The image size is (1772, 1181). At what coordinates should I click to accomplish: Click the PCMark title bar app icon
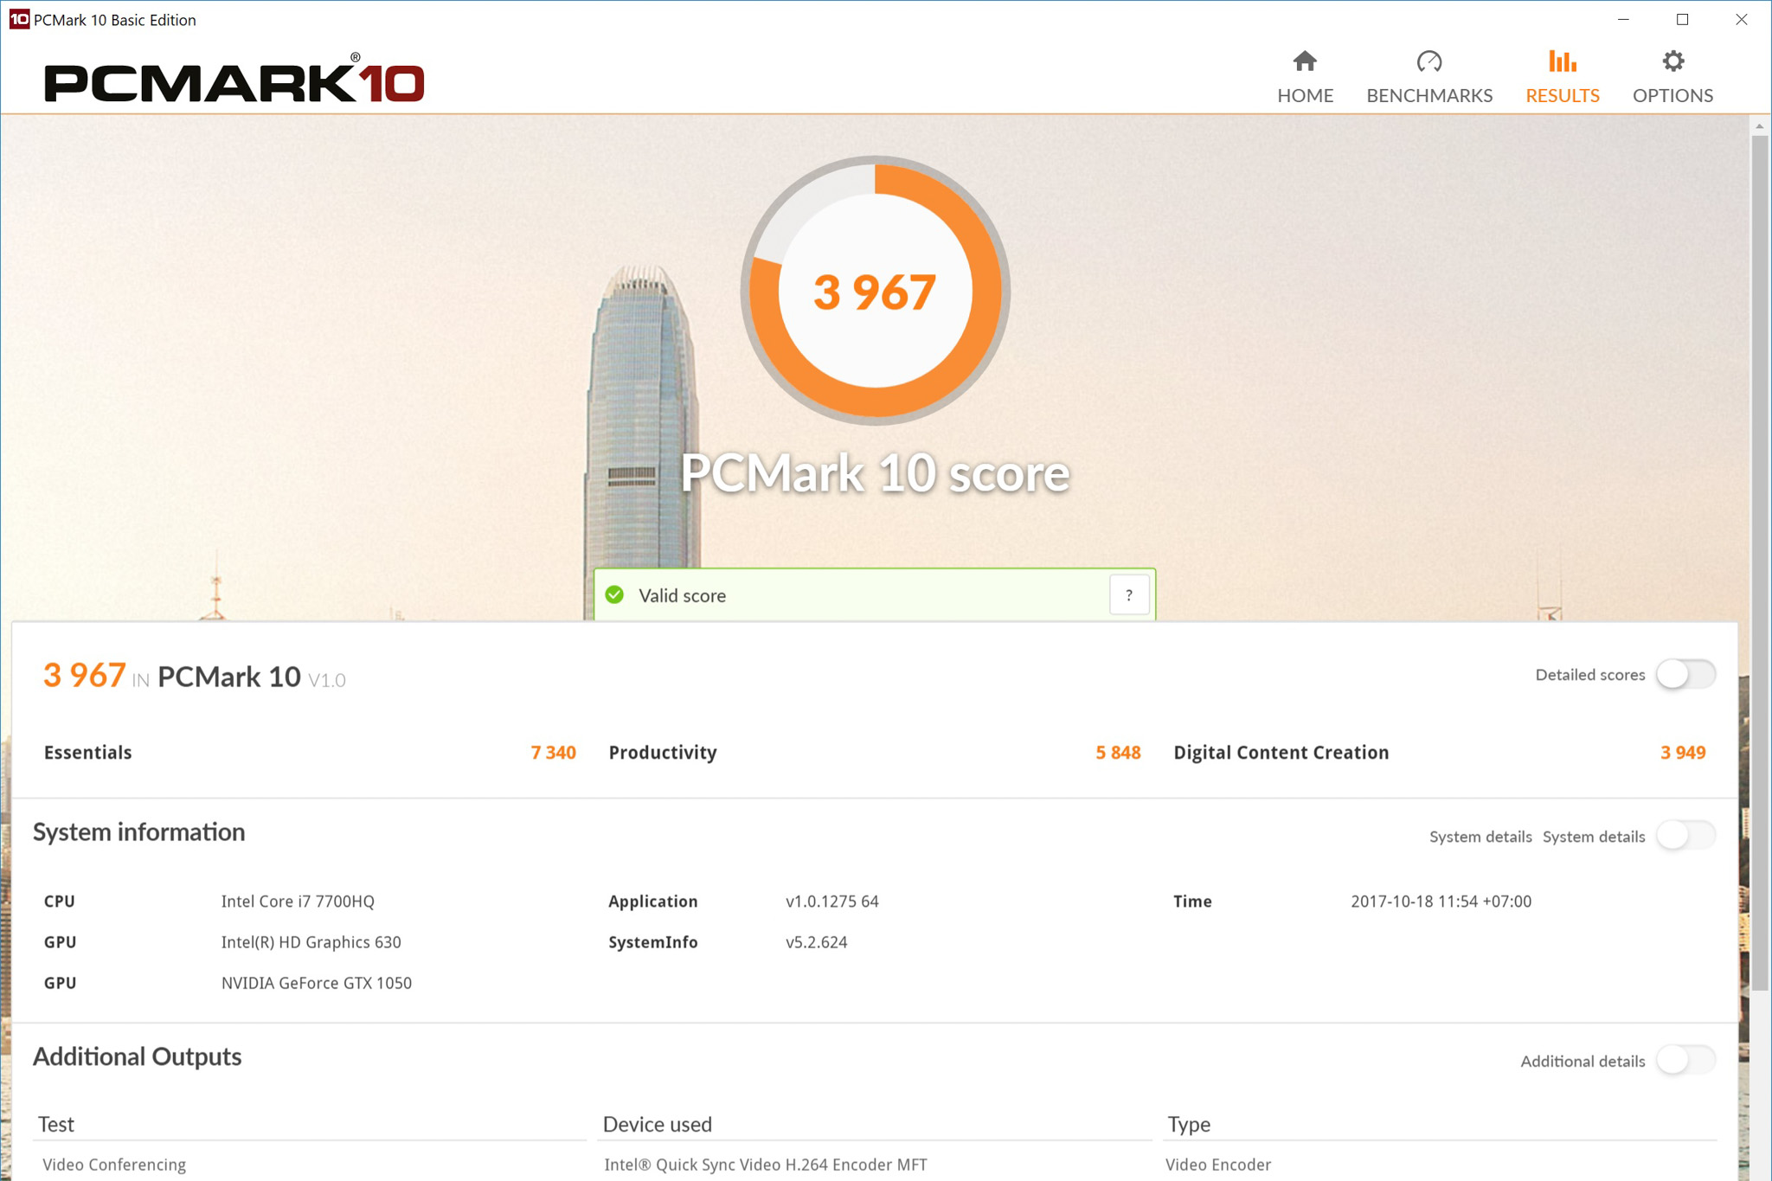click(x=18, y=19)
